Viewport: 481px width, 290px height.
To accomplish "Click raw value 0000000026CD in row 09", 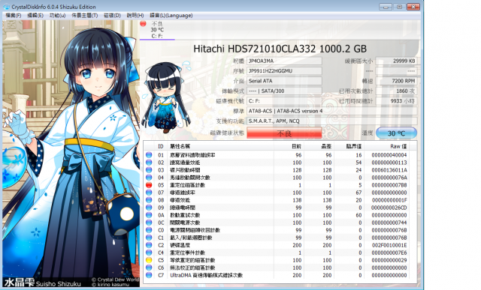I will pos(389,208).
